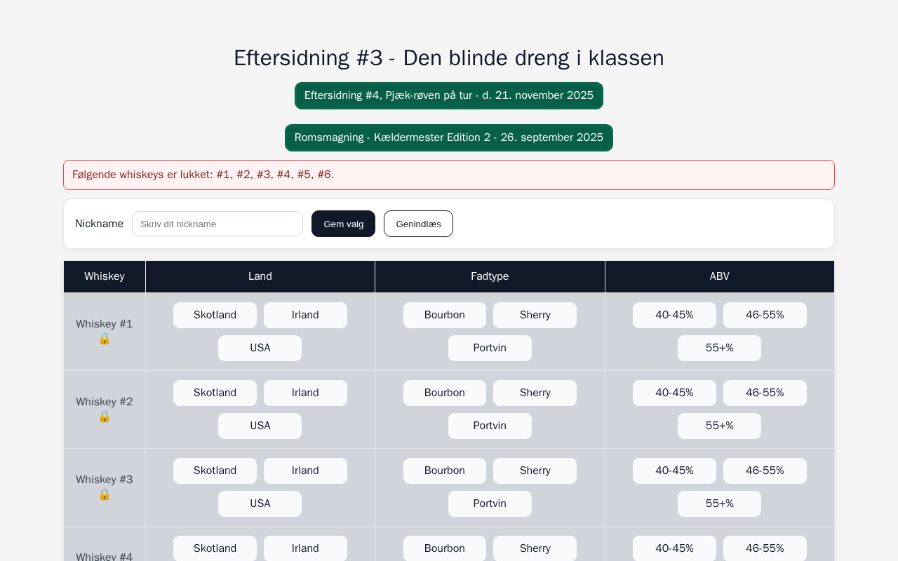Screen dimensions: 898x561
Task: Select 40-45% ABV for Whiskey #1
Action: click(674, 315)
